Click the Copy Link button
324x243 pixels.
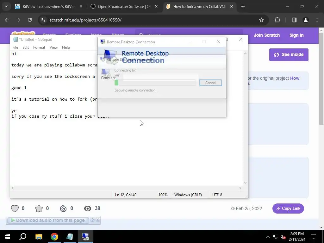click(x=288, y=208)
